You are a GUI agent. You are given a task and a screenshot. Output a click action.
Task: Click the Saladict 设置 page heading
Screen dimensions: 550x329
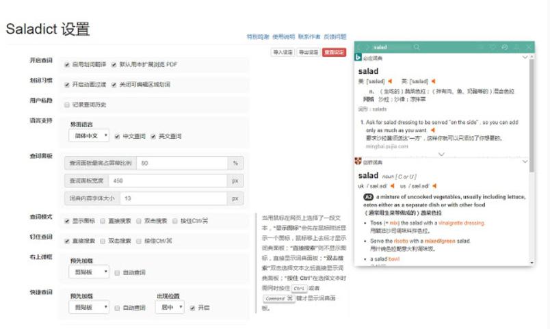click(x=48, y=29)
